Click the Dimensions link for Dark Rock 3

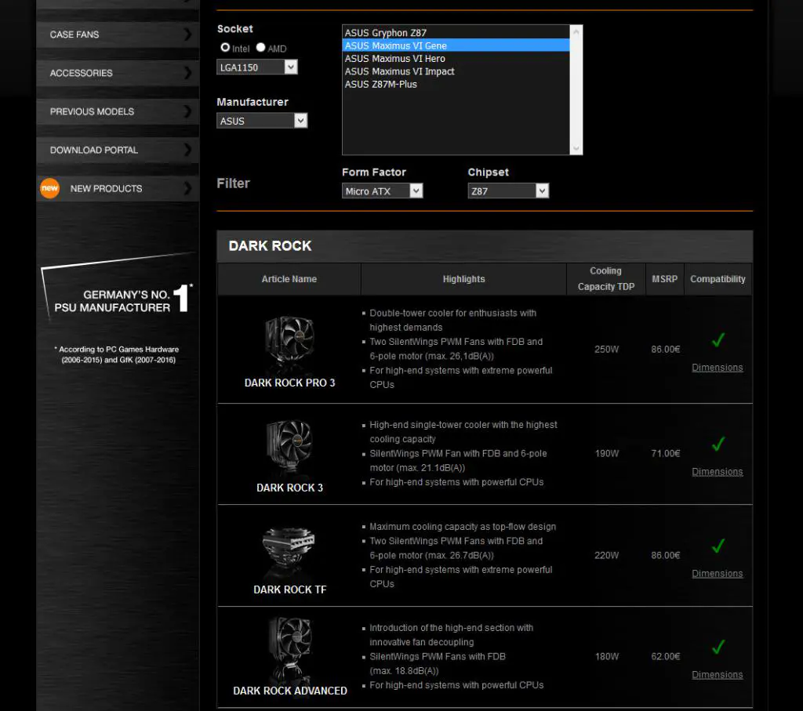pos(717,471)
